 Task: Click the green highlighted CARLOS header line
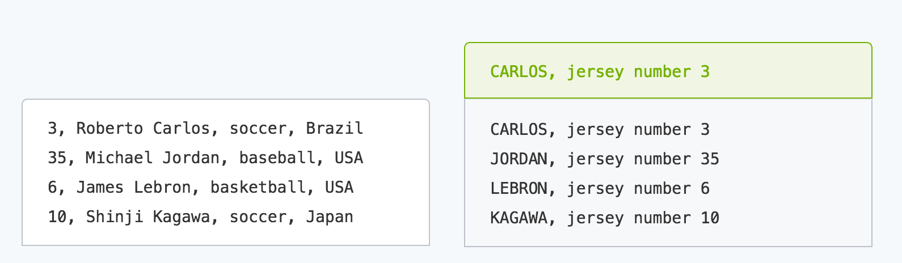(600, 71)
